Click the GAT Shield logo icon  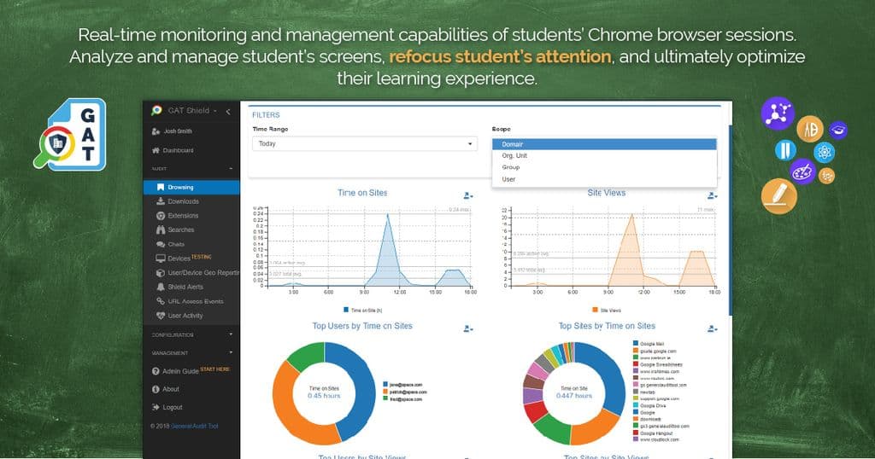click(x=157, y=110)
